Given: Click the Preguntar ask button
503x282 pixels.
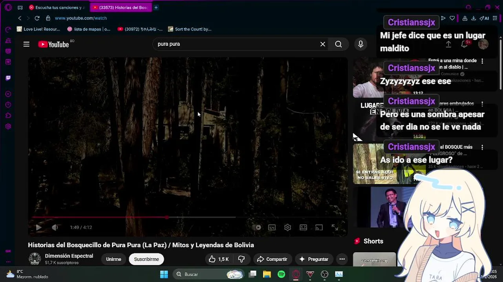Looking at the screenshot, I should tap(313, 259).
